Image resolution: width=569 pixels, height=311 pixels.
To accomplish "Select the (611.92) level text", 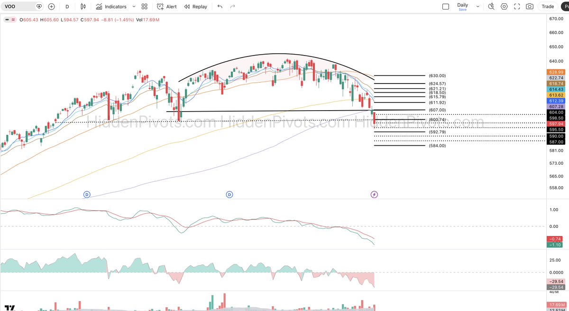I will point(437,103).
